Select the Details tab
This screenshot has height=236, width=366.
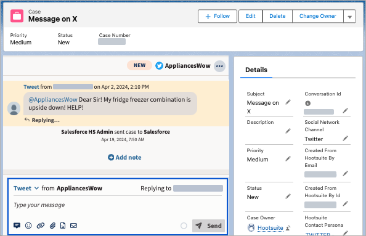[x=256, y=70]
